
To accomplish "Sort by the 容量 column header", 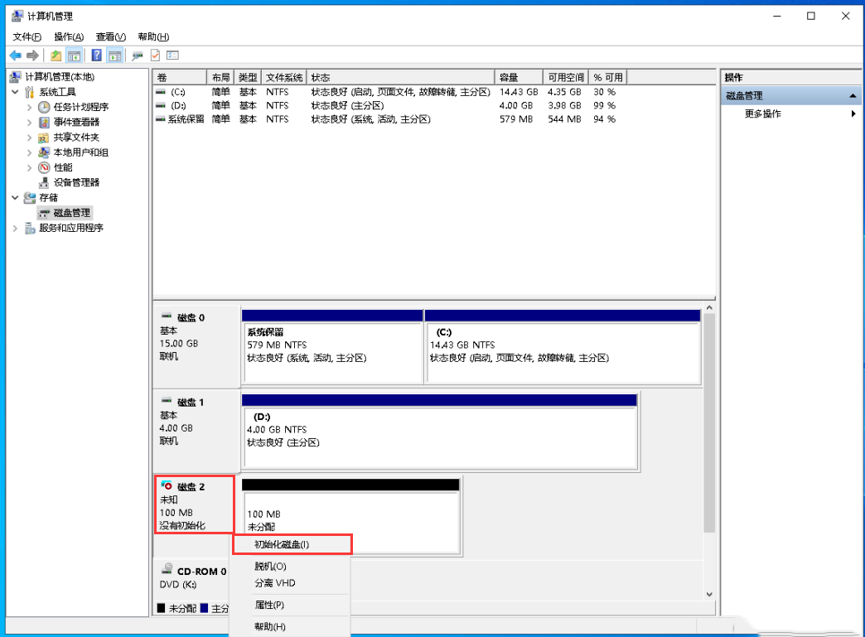I will click(519, 77).
